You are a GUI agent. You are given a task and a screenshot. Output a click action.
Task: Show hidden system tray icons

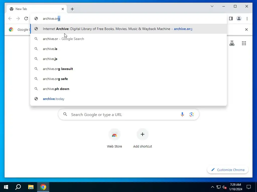coord(212,187)
